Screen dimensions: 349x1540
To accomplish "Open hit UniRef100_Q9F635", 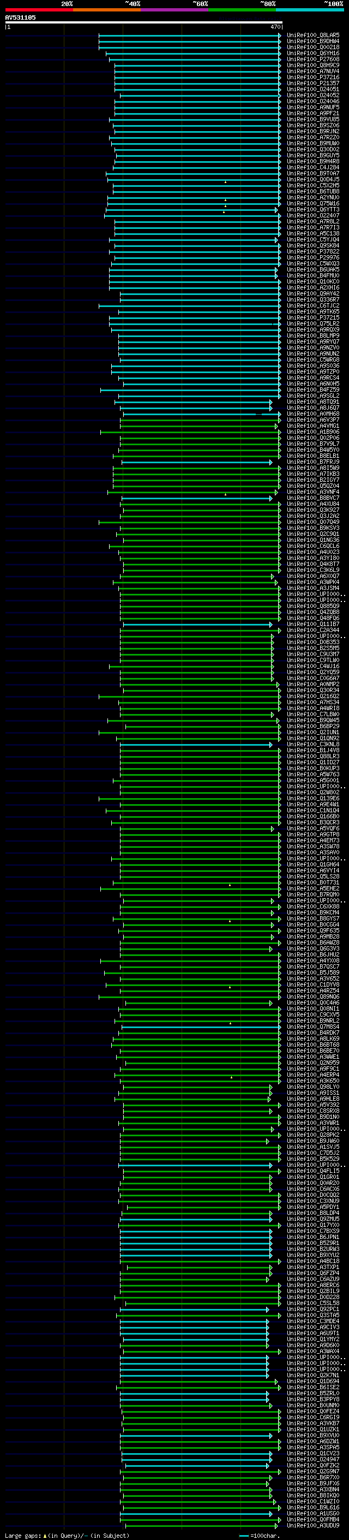I will pyautogui.click(x=312, y=930).
